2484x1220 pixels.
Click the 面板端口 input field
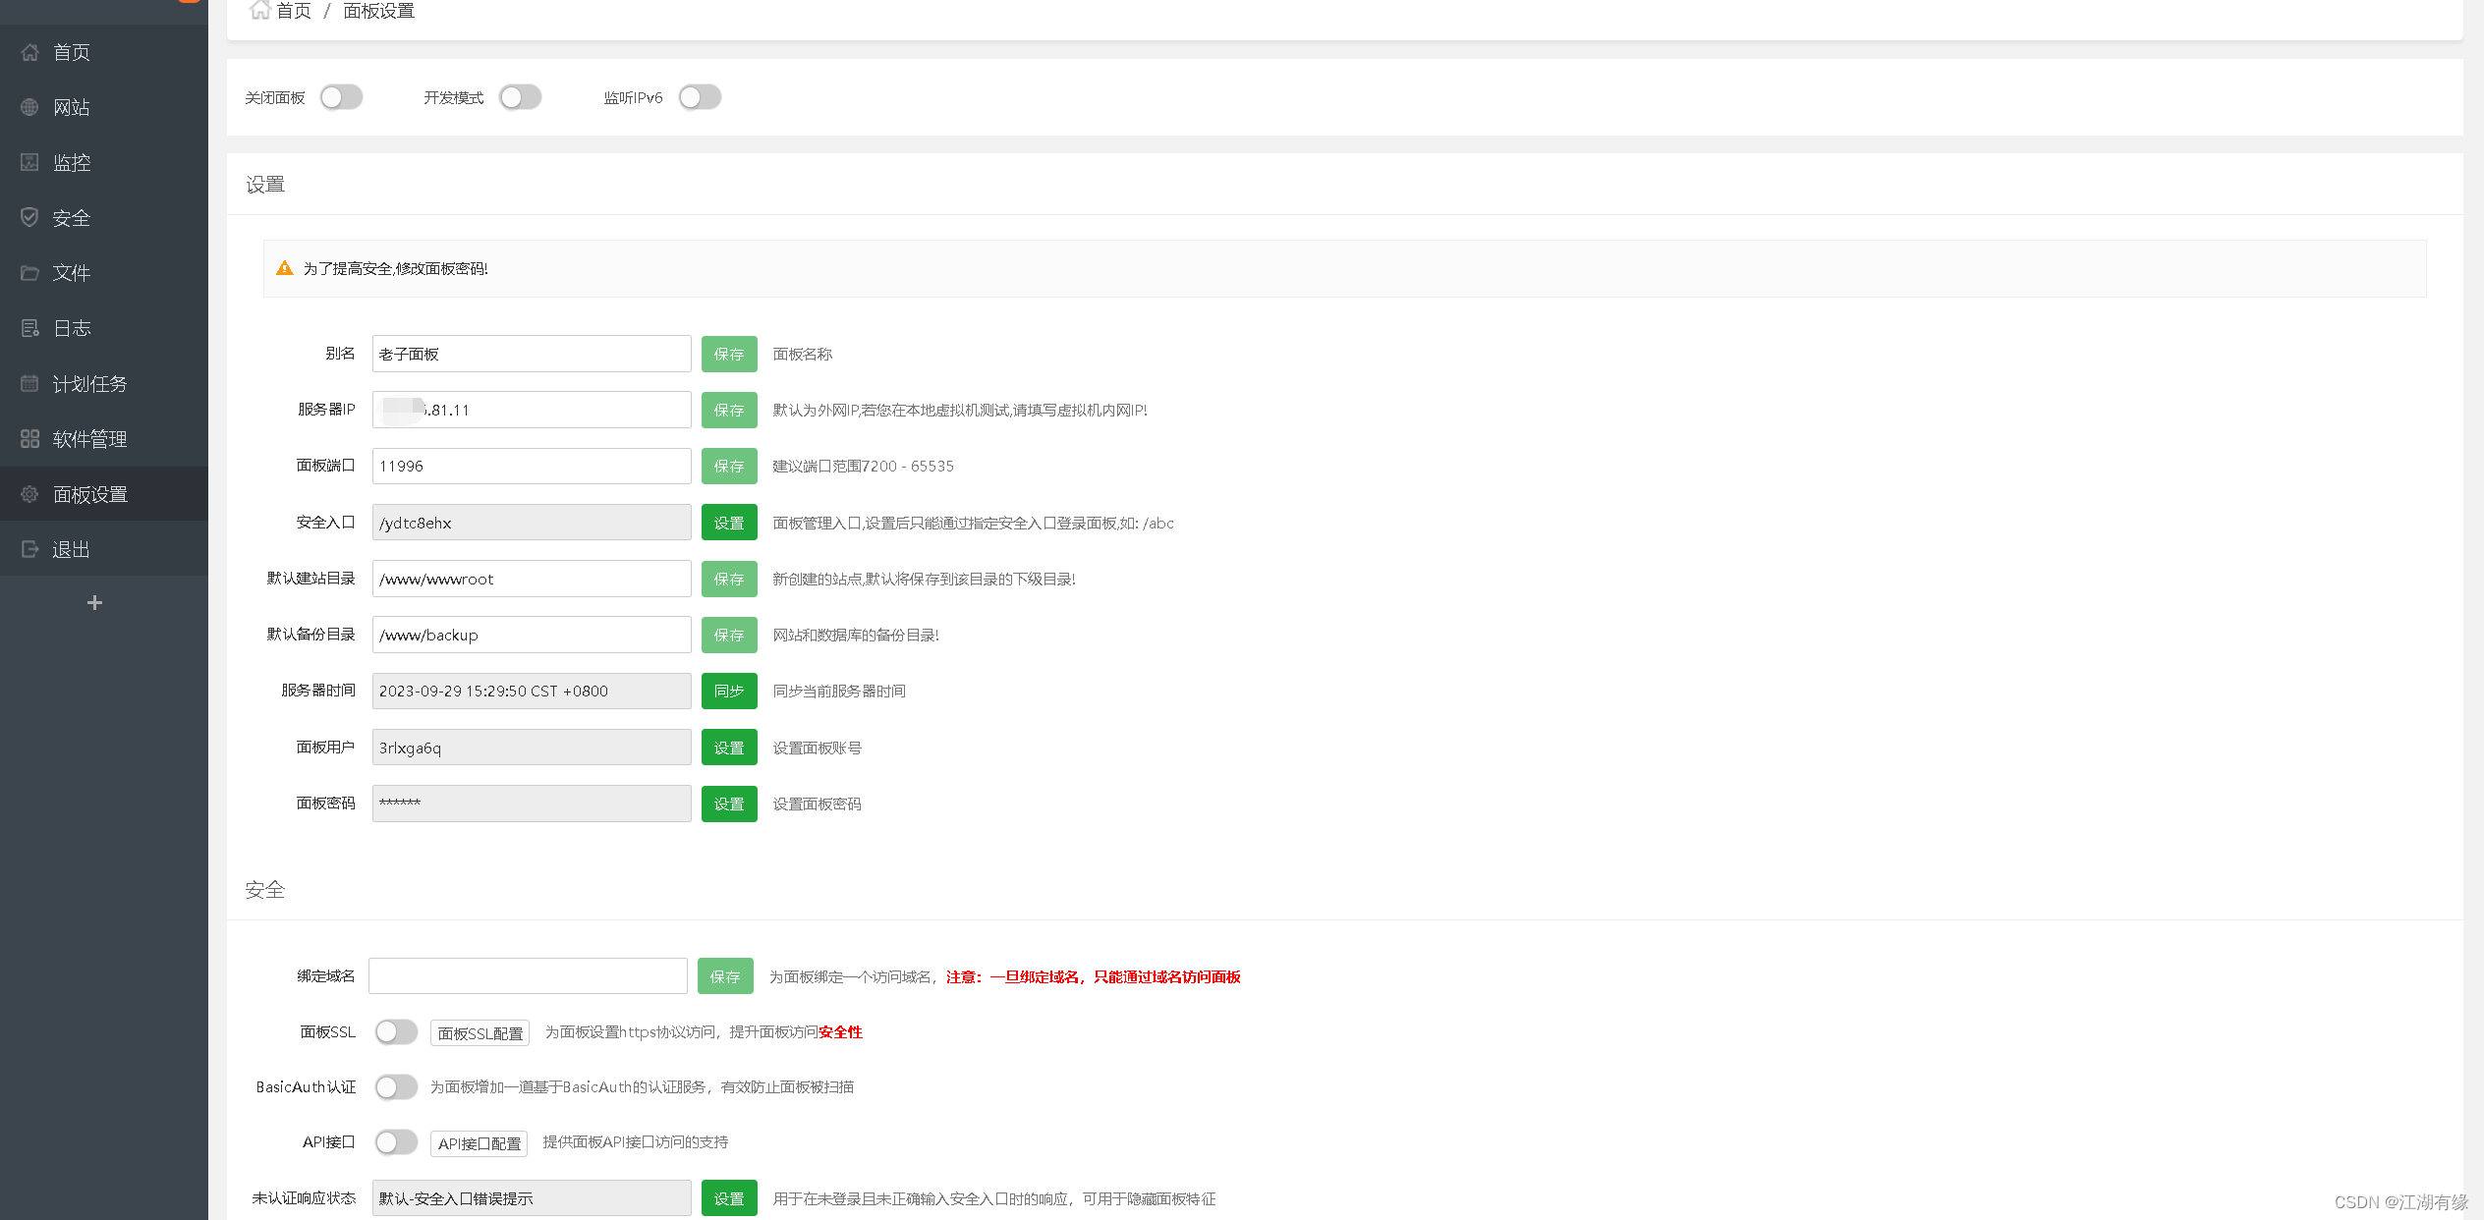531,466
